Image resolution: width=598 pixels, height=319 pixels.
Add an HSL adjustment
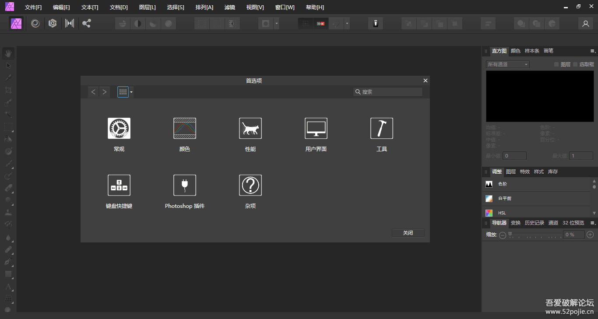point(536,213)
